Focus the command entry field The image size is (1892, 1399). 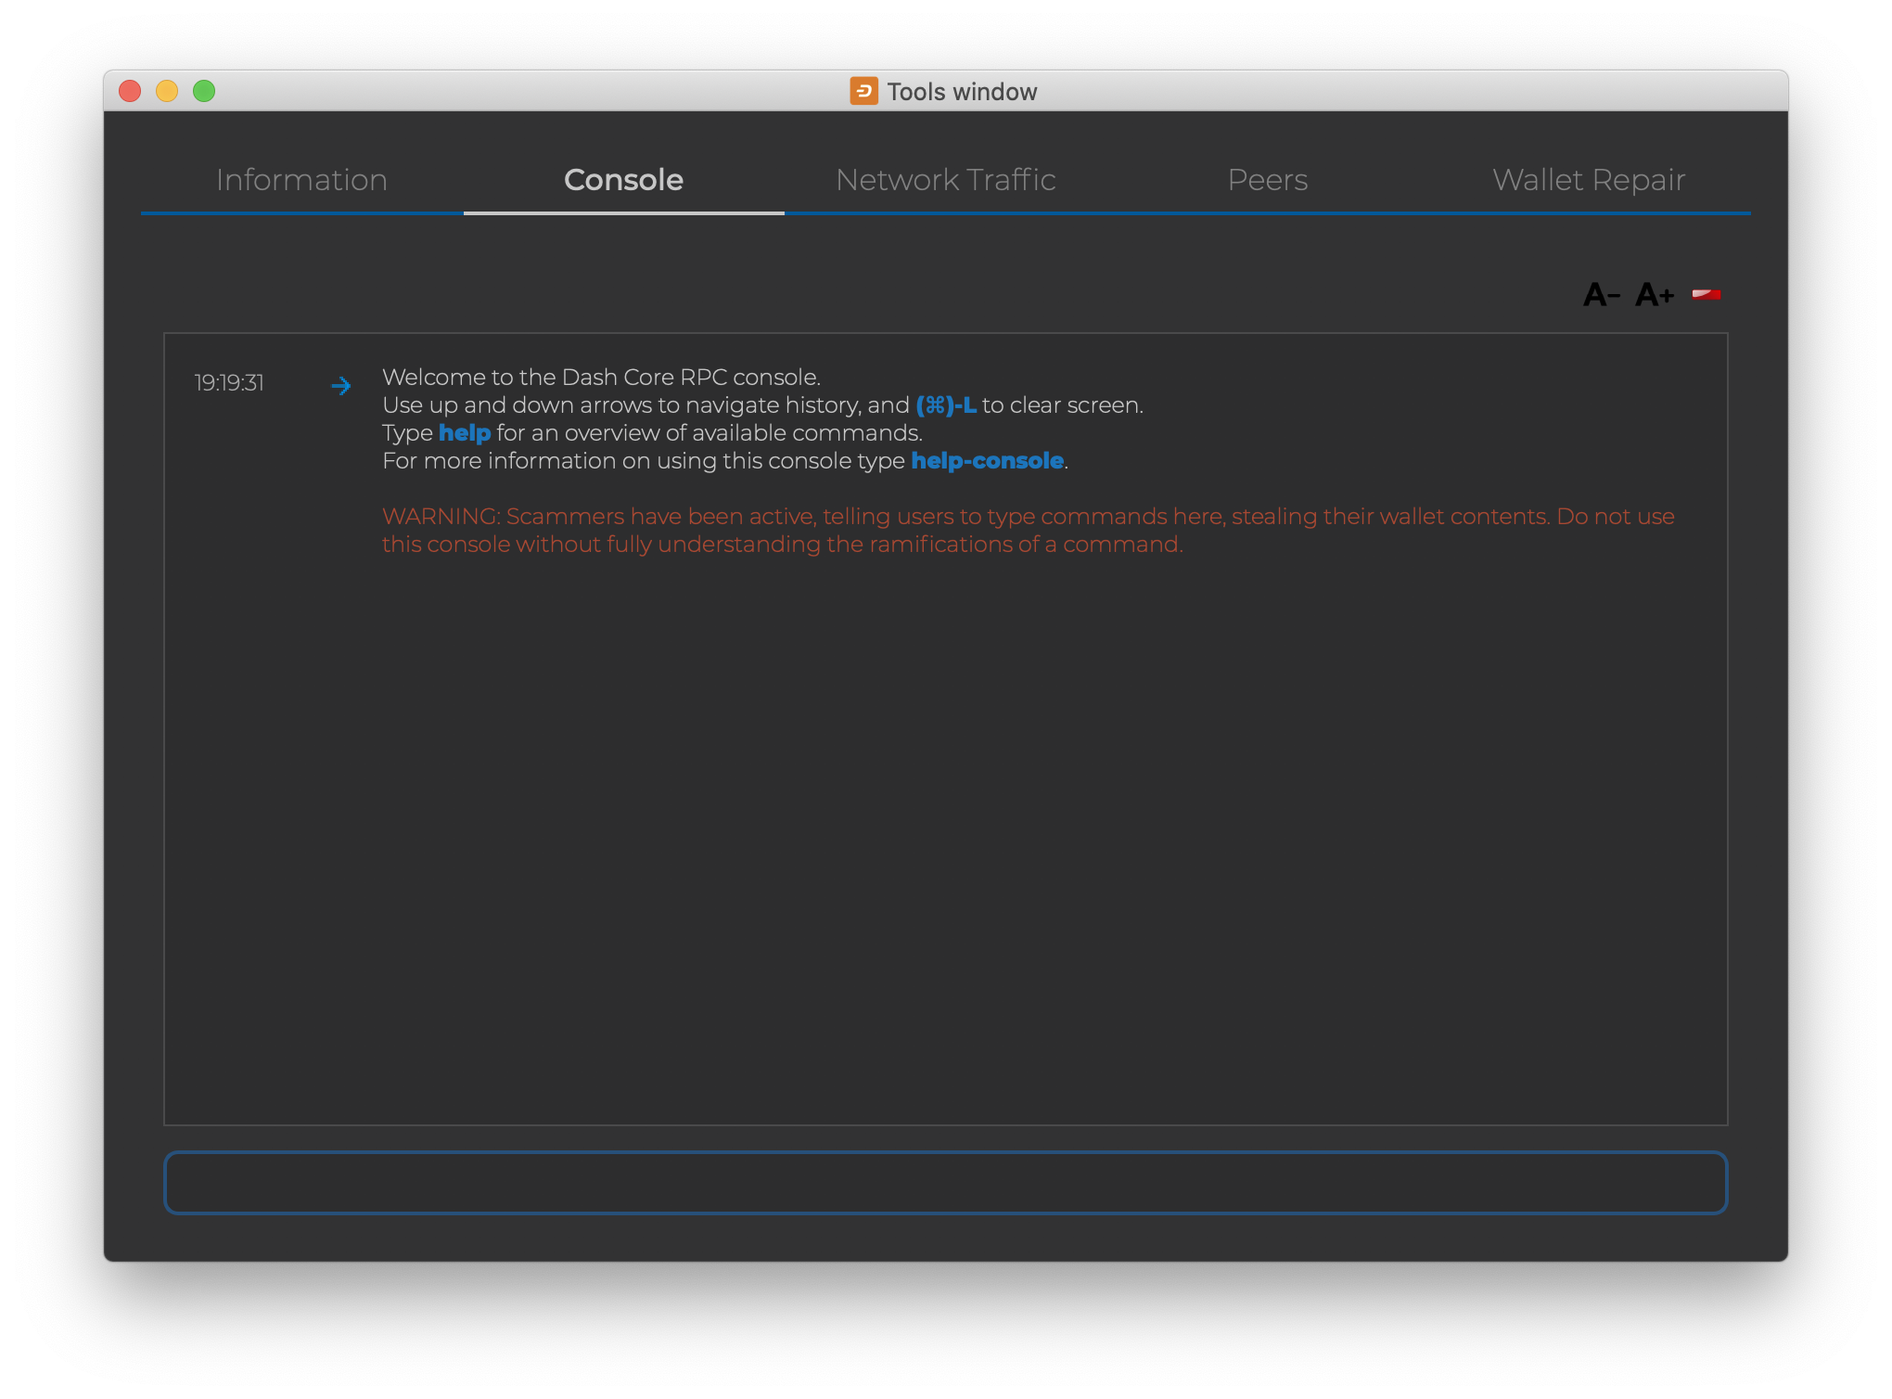(945, 1183)
